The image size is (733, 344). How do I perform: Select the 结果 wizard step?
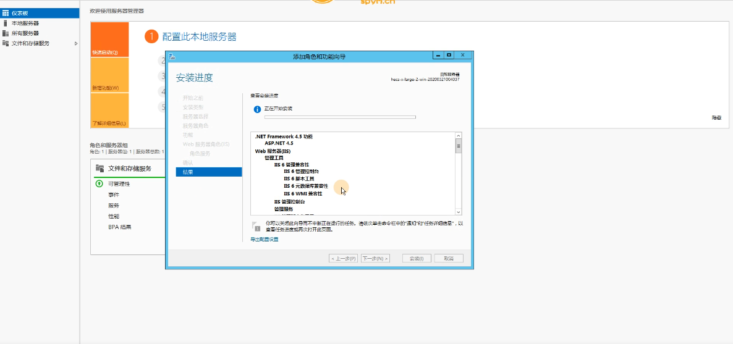(x=209, y=172)
